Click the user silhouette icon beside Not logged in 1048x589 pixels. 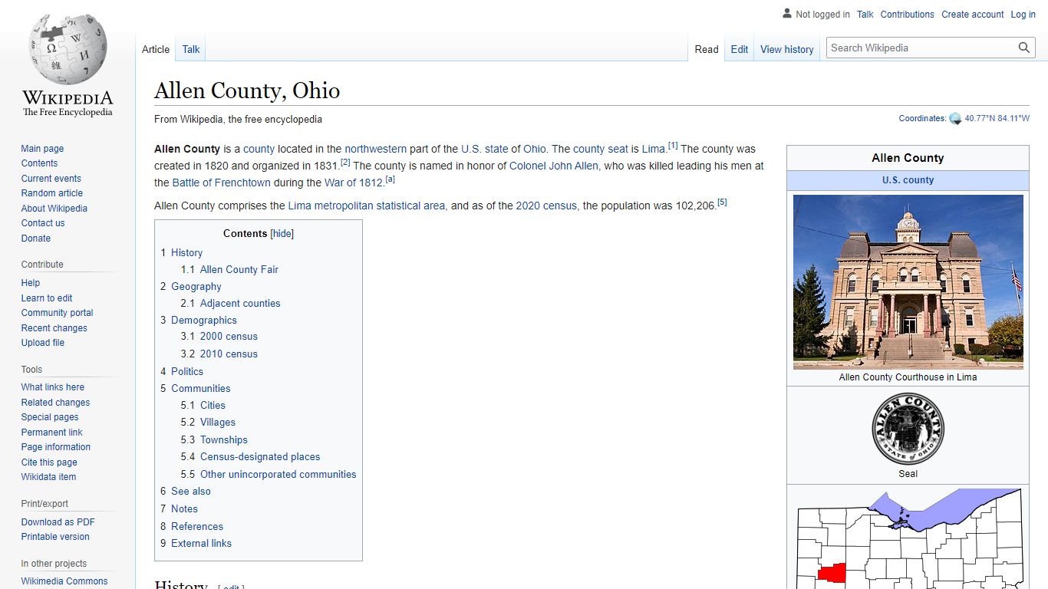(x=786, y=14)
